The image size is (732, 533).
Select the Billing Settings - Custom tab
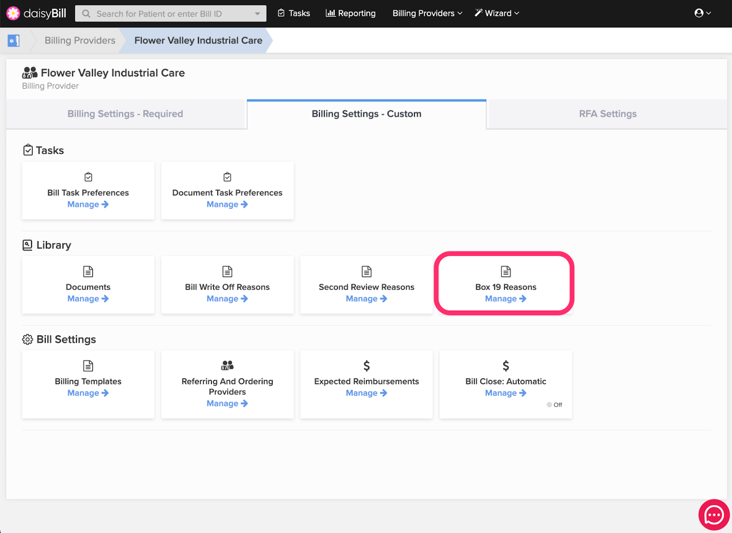coord(366,114)
